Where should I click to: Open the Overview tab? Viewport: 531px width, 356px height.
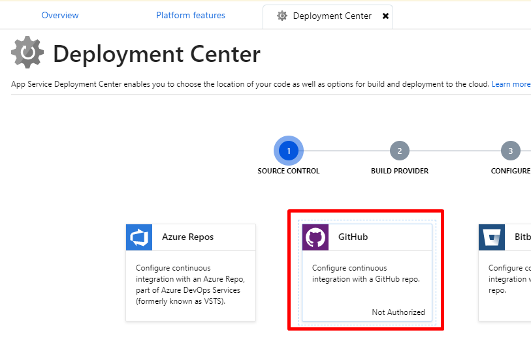click(x=60, y=15)
